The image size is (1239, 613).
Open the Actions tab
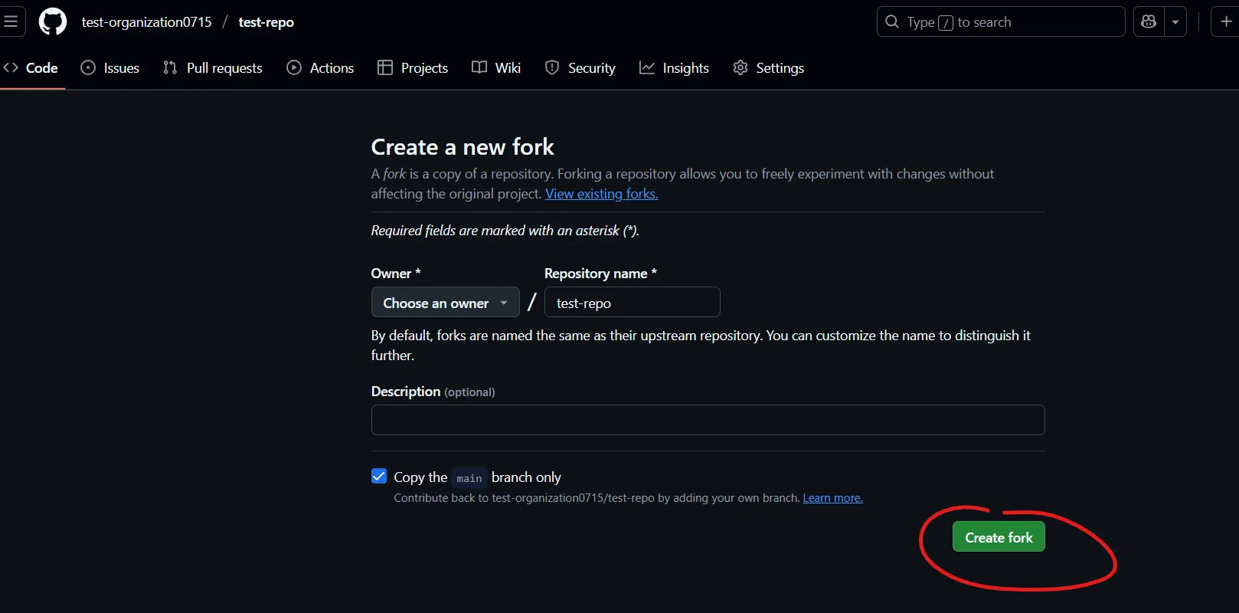click(x=320, y=67)
